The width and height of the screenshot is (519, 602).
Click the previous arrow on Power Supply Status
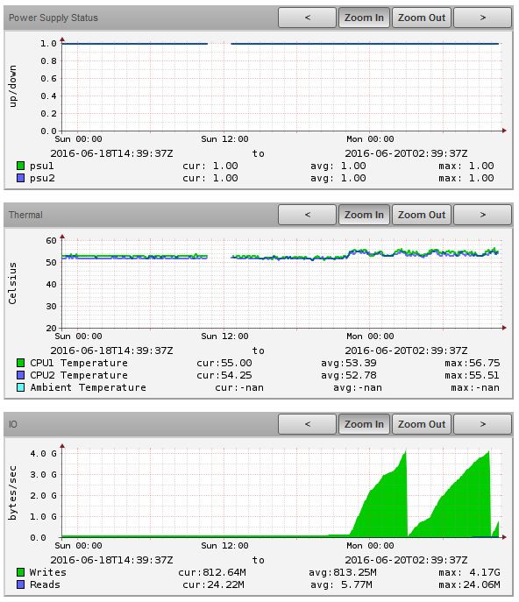click(307, 18)
